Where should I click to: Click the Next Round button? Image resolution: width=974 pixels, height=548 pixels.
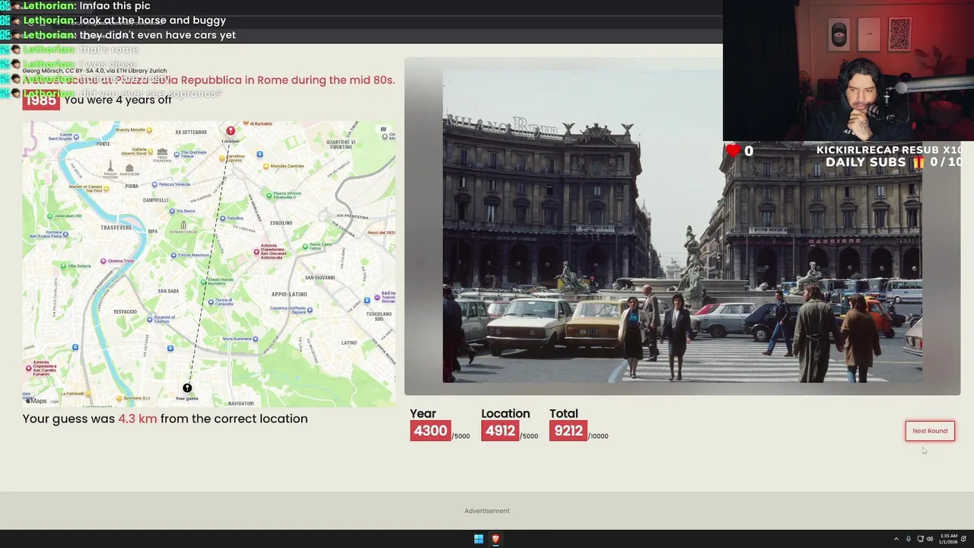click(930, 431)
